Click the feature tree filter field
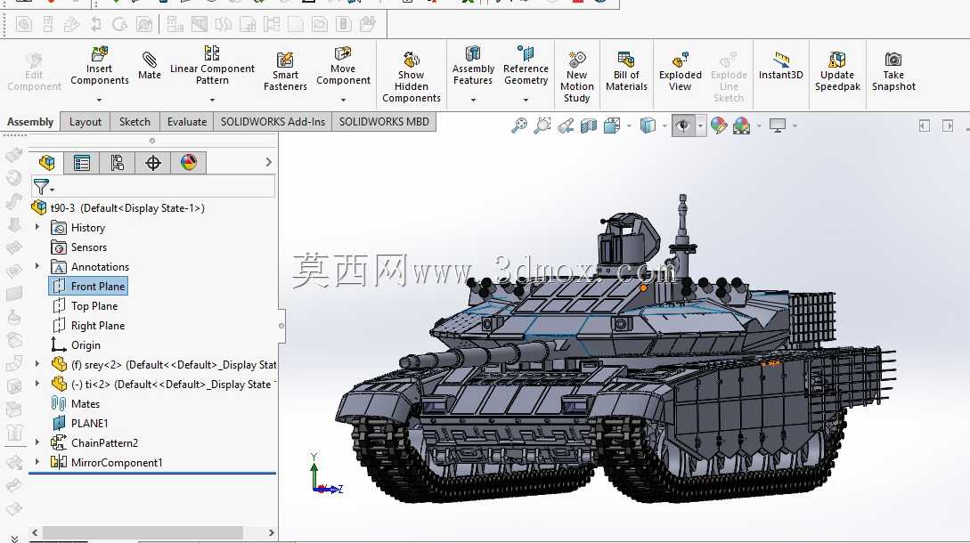 tap(153, 187)
